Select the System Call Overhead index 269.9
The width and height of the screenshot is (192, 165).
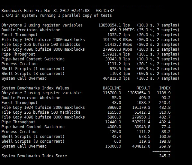(x=165, y=146)
